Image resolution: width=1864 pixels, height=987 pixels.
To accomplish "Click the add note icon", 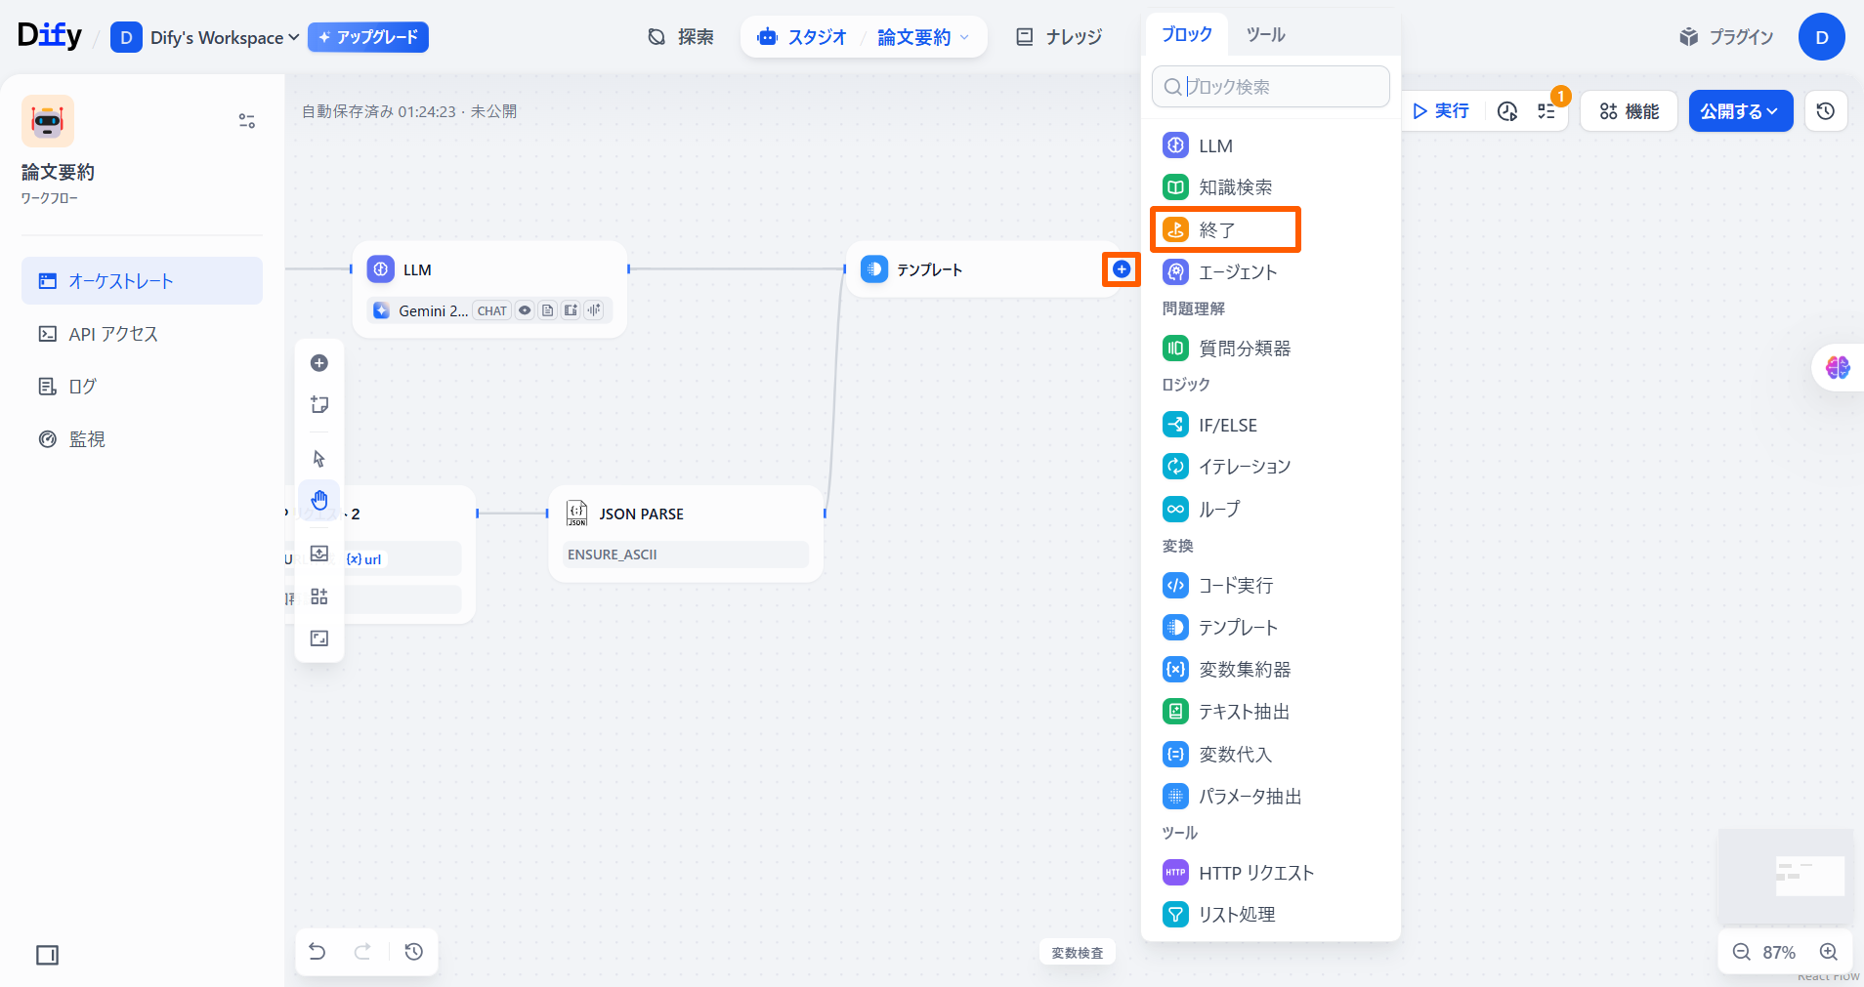I will (x=319, y=404).
